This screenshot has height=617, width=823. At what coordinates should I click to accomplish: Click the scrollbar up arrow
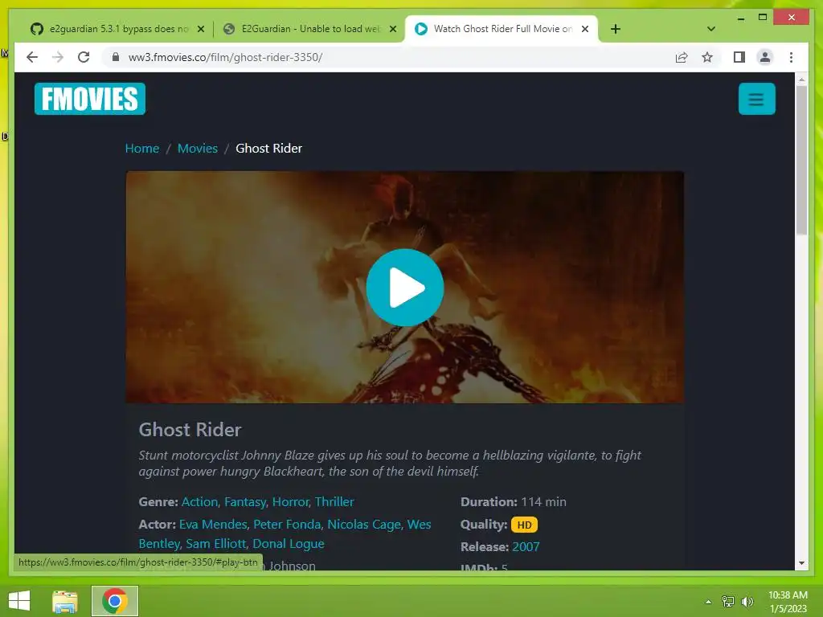click(x=801, y=80)
